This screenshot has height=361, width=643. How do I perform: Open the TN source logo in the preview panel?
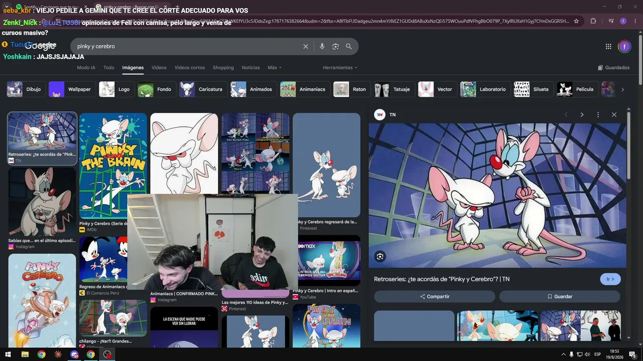(x=380, y=115)
